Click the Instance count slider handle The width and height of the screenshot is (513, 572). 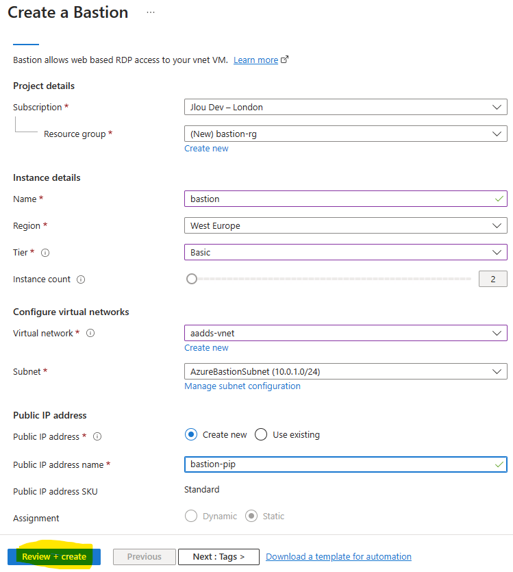tap(192, 279)
